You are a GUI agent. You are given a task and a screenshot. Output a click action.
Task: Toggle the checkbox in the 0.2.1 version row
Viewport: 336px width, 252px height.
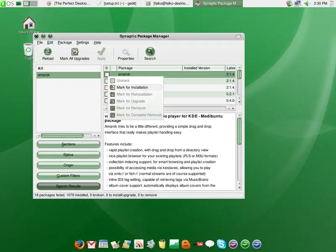pos(106,94)
